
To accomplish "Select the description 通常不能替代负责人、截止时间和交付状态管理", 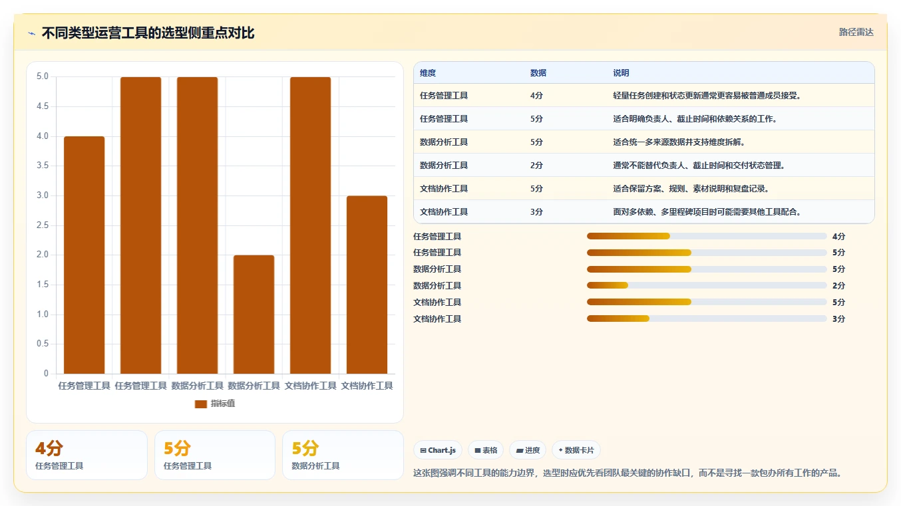I will coord(699,166).
